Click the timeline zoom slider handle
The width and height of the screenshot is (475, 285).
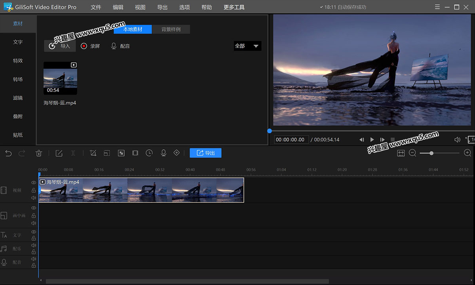[x=431, y=153]
